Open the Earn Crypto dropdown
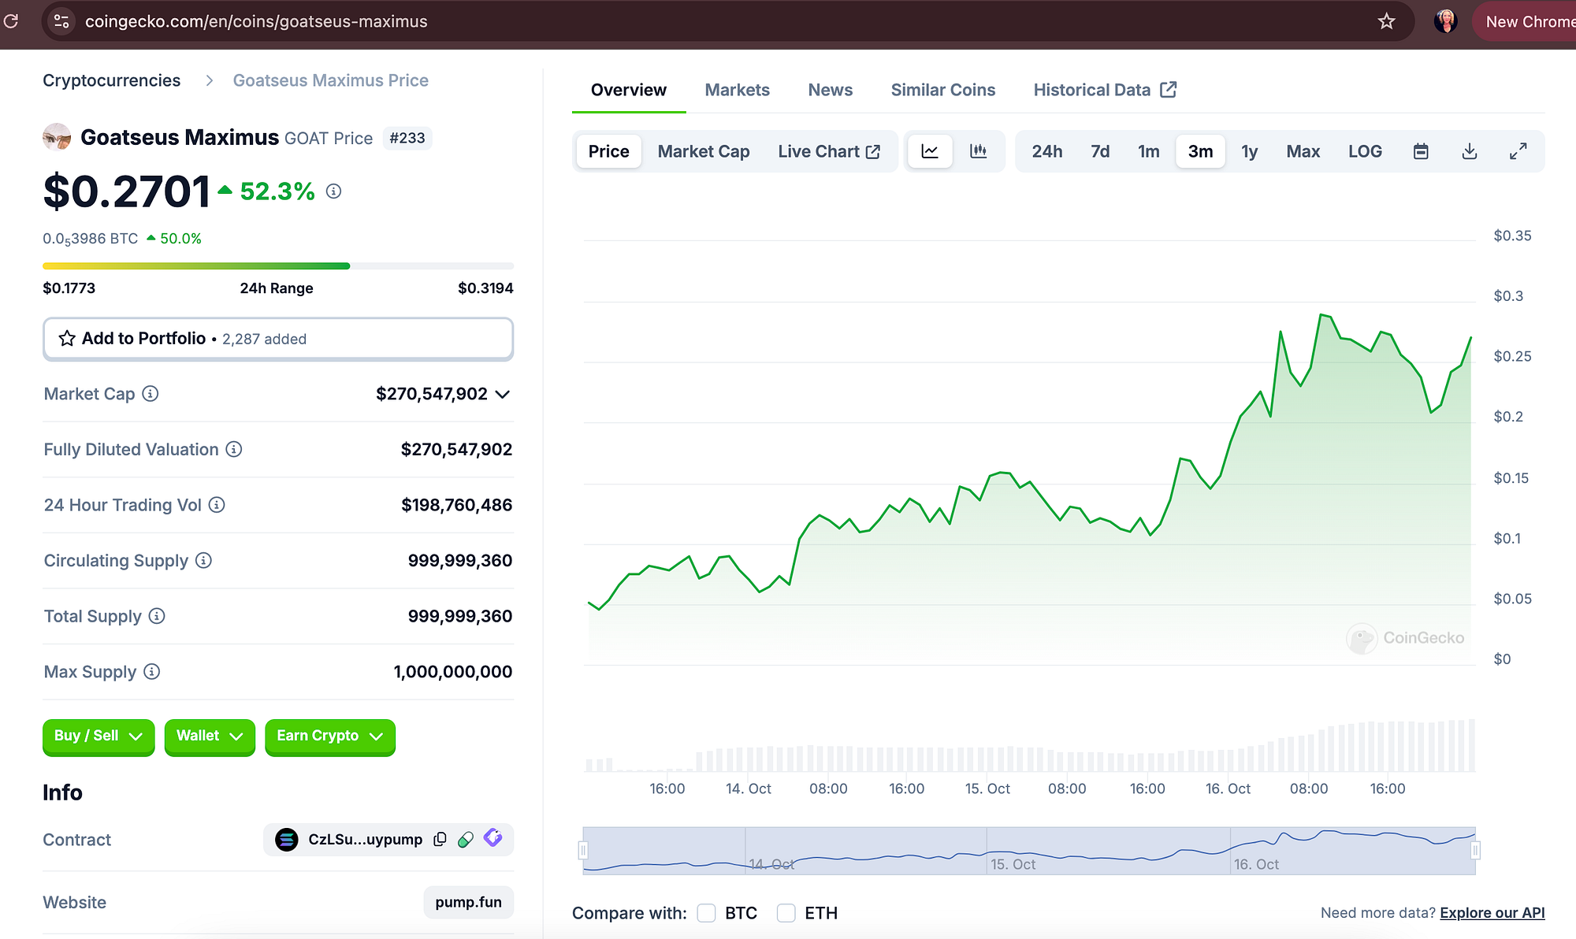Viewport: 1576px width, 939px height. 330,737
